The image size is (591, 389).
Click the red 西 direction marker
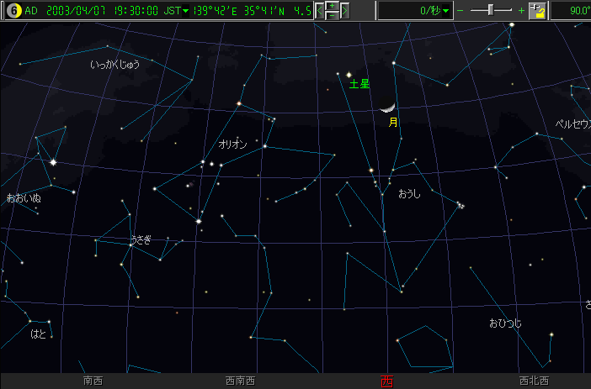click(387, 381)
